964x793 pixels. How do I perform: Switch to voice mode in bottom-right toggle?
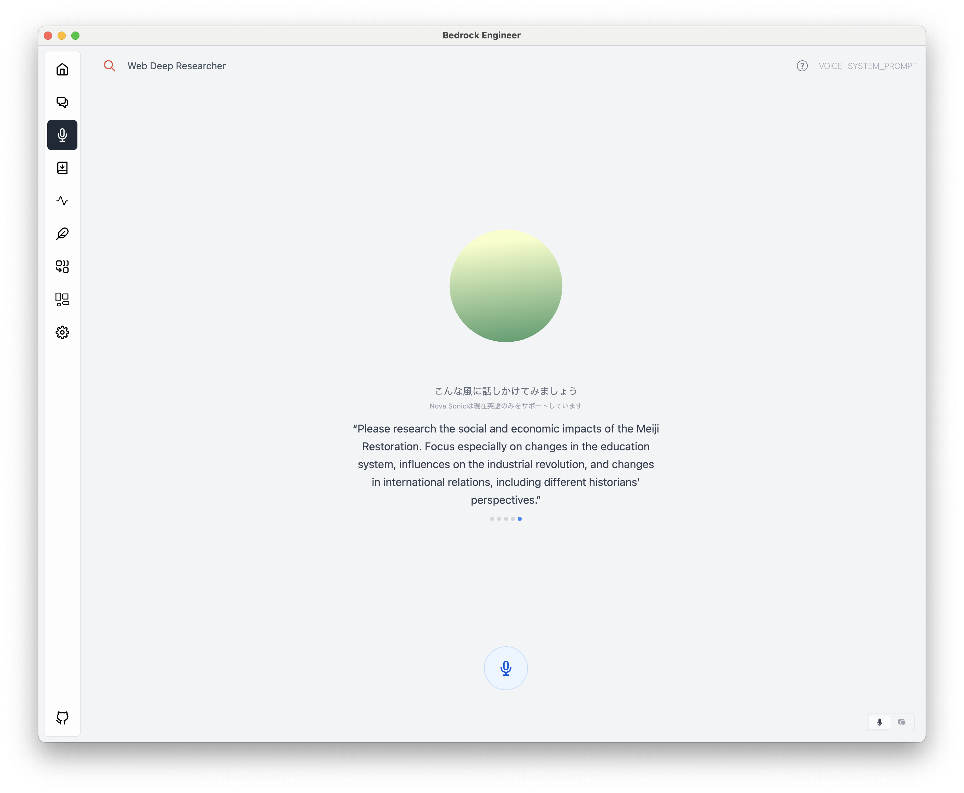coord(879,722)
